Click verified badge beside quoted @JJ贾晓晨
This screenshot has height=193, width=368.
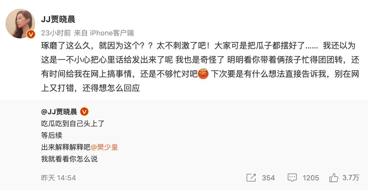pos(84,112)
